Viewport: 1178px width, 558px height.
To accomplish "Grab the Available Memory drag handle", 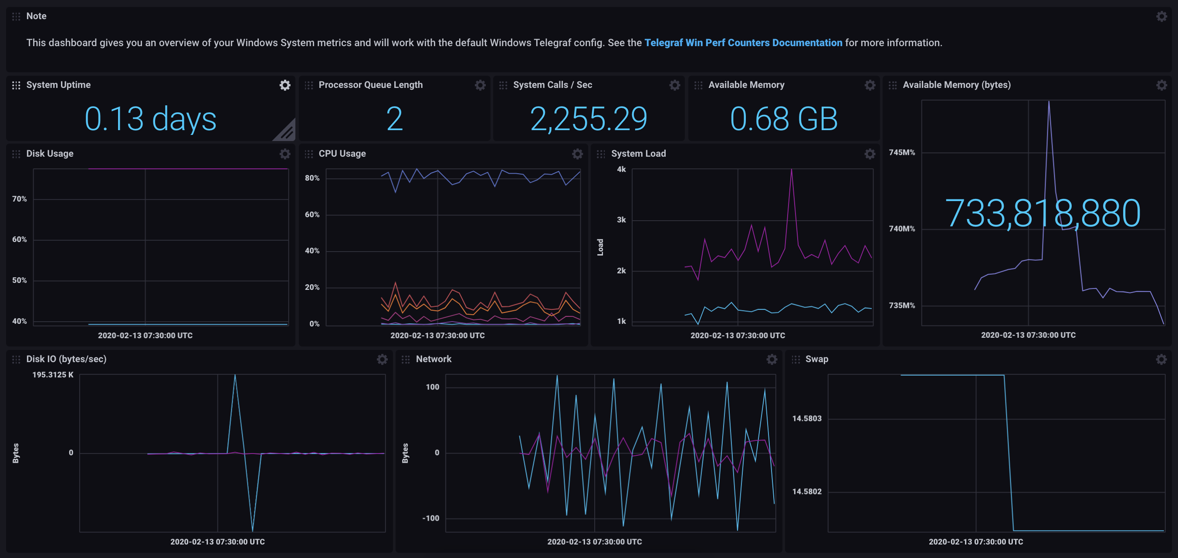I will [x=698, y=85].
